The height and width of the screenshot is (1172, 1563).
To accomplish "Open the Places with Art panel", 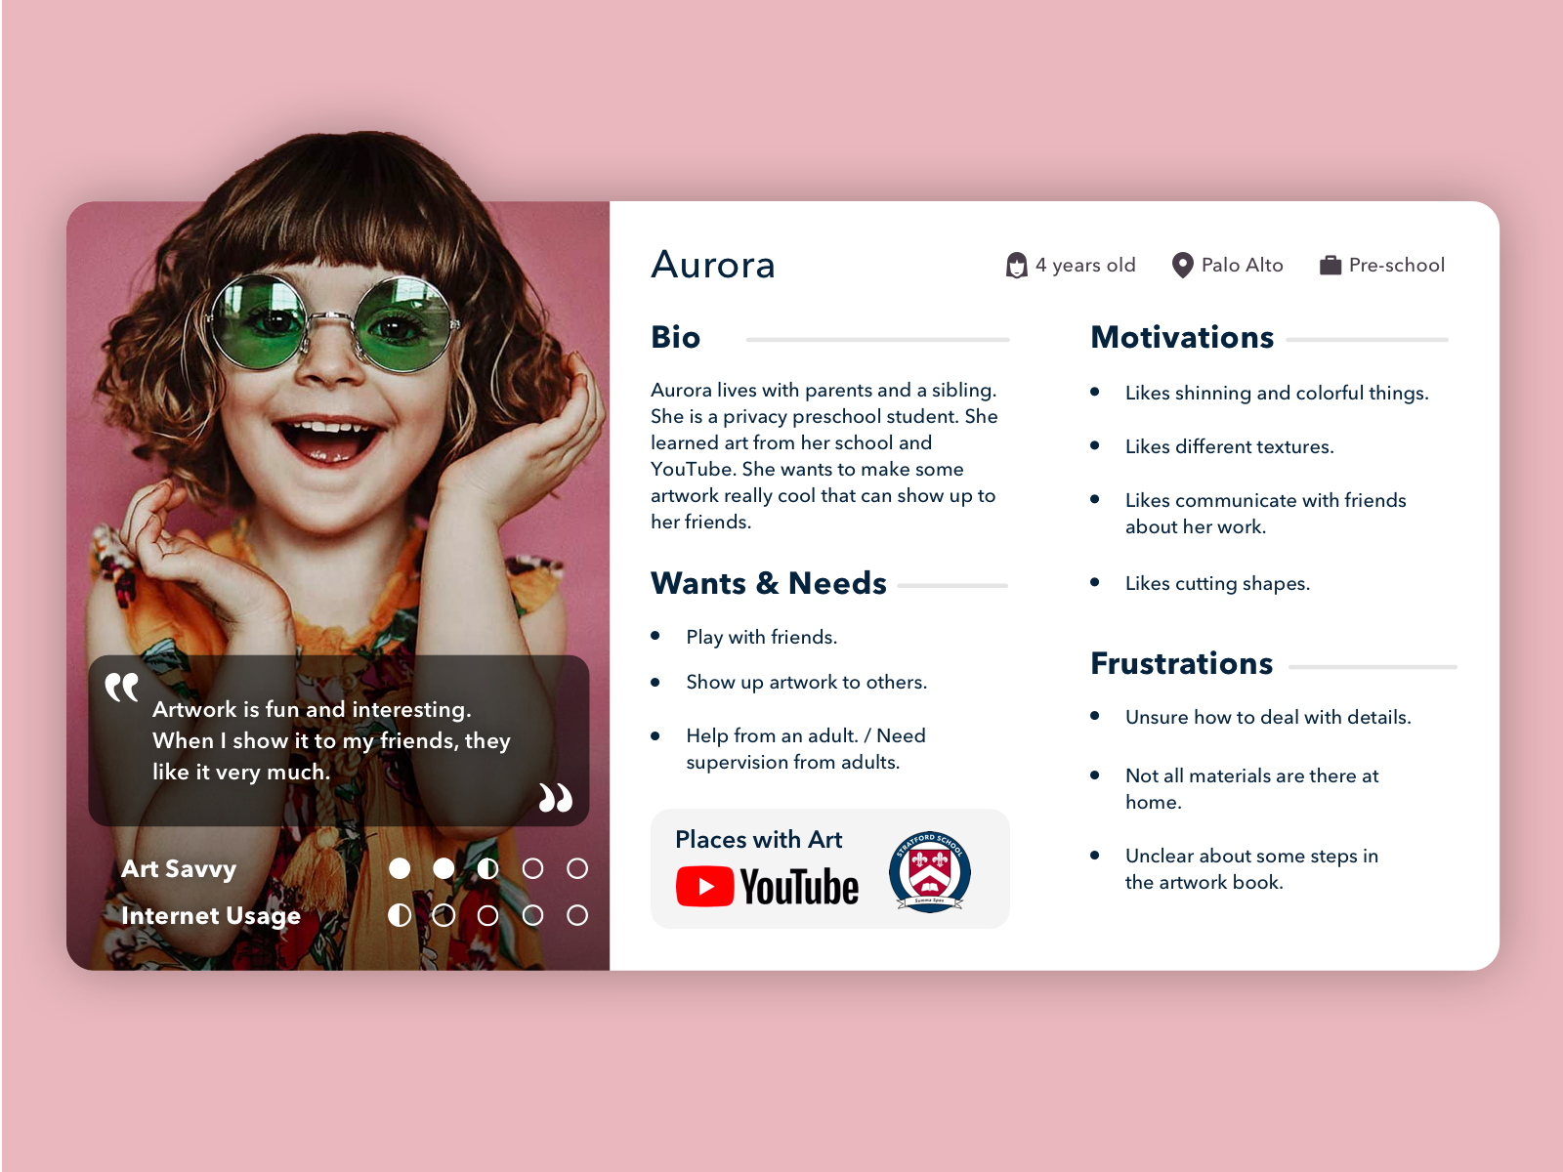I will (758, 840).
